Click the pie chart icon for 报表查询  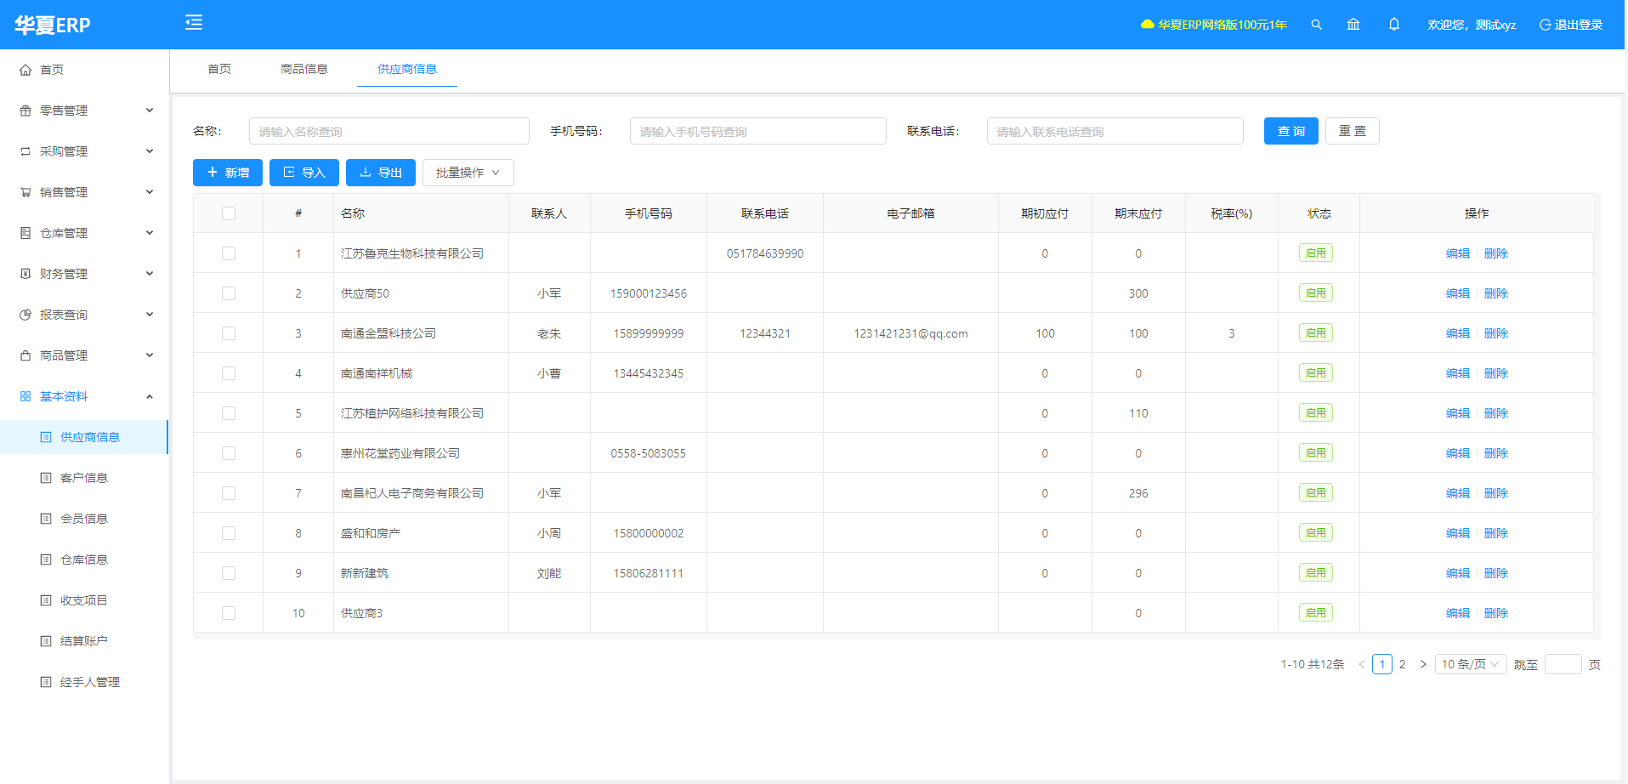(26, 315)
